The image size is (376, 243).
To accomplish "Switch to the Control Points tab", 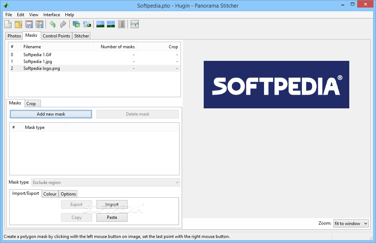I will (56, 36).
